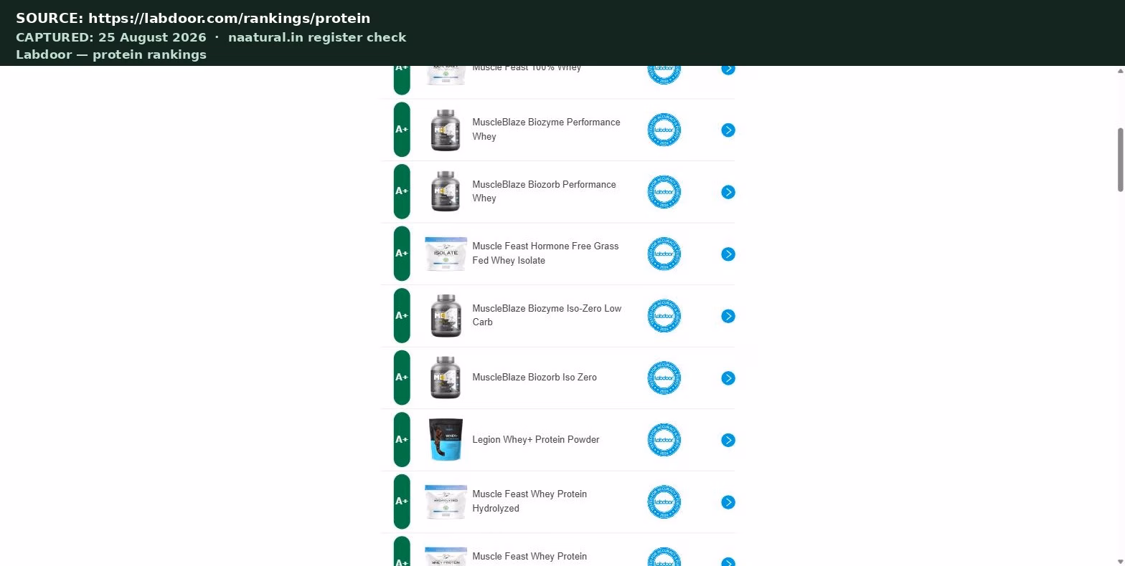
Task: Open arrow for Muscle Feast Hormone Free Isolate
Action: [x=728, y=254]
